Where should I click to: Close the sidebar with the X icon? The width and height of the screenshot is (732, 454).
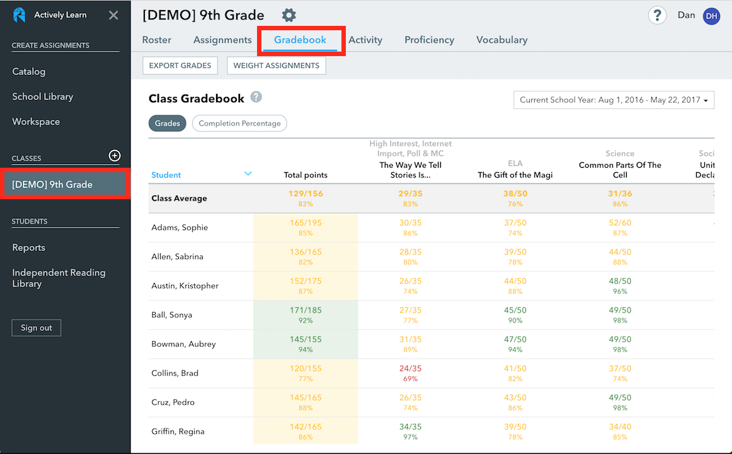[113, 15]
